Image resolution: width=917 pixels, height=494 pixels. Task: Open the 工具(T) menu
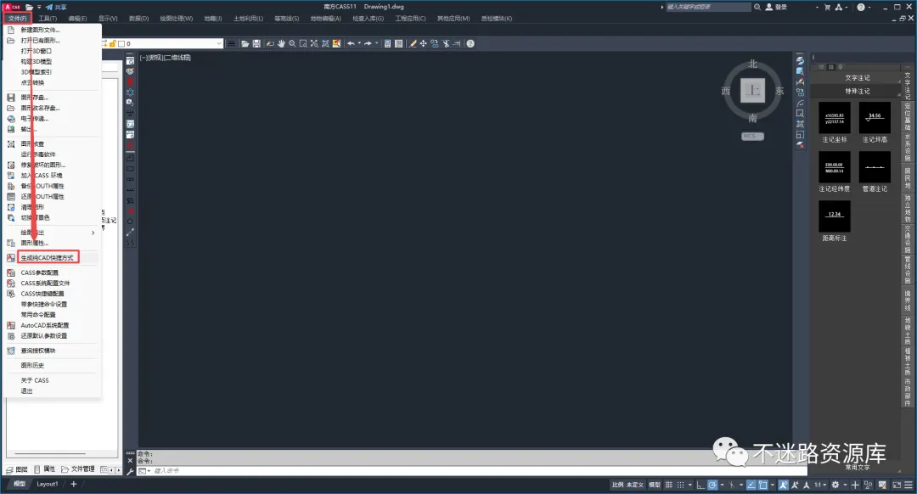click(48, 19)
